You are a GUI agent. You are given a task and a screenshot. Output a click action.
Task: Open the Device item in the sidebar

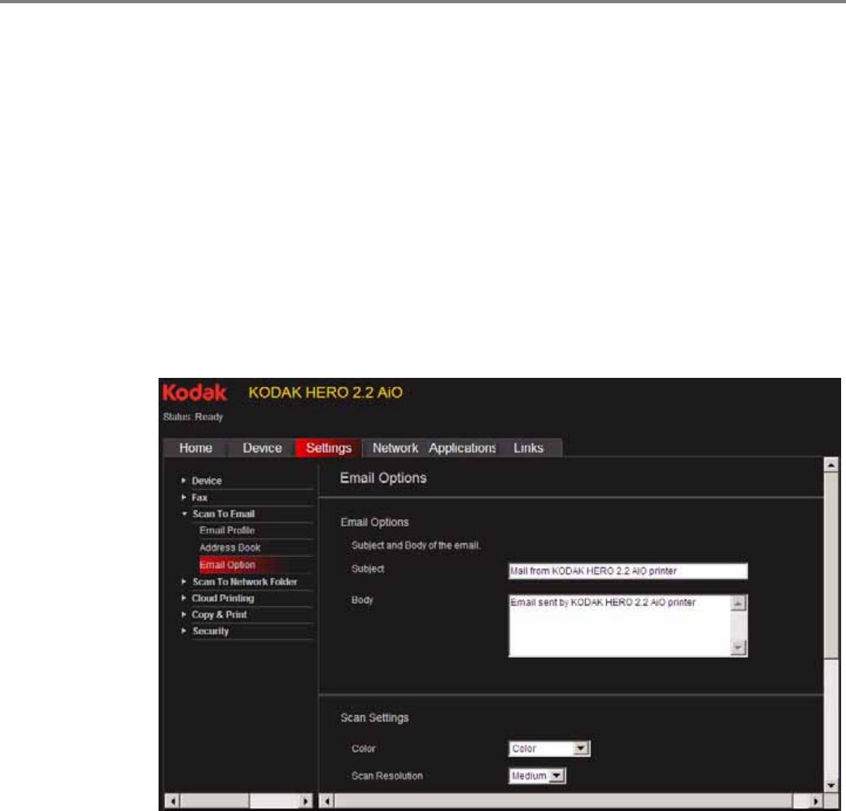(207, 481)
